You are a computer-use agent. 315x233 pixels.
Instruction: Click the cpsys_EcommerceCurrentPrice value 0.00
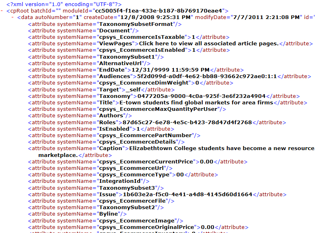coord(207,161)
